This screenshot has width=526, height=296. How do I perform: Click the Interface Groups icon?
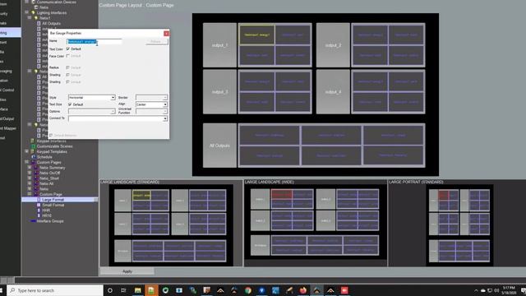[x=33, y=221]
